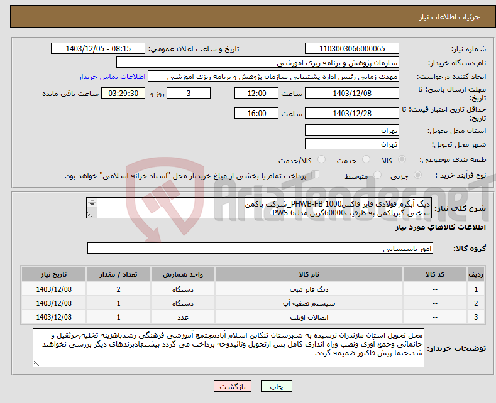This screenshot has height=403, width=496.
Task: Click delivery city field تهران
Action: tap(352, 144)
